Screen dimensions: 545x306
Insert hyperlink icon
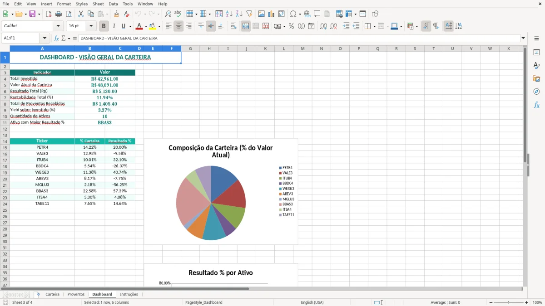click(x=307, y=14)
